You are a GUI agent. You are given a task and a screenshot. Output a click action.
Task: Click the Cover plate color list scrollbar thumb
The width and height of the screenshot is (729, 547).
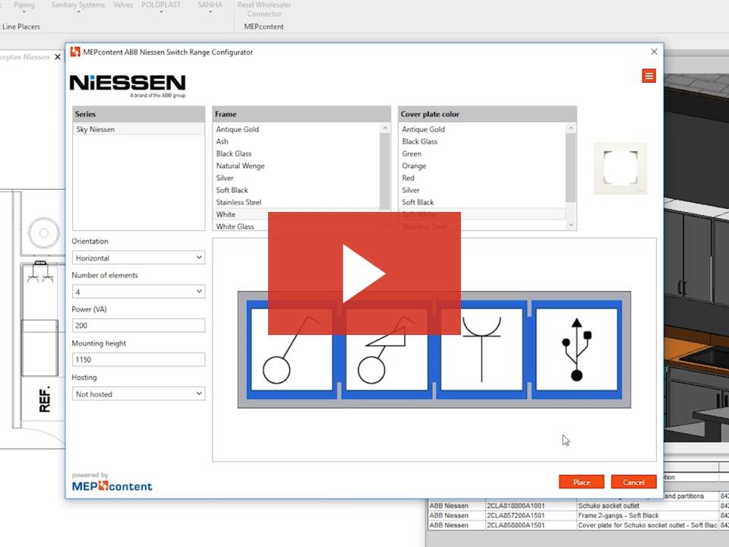point(571,167)
